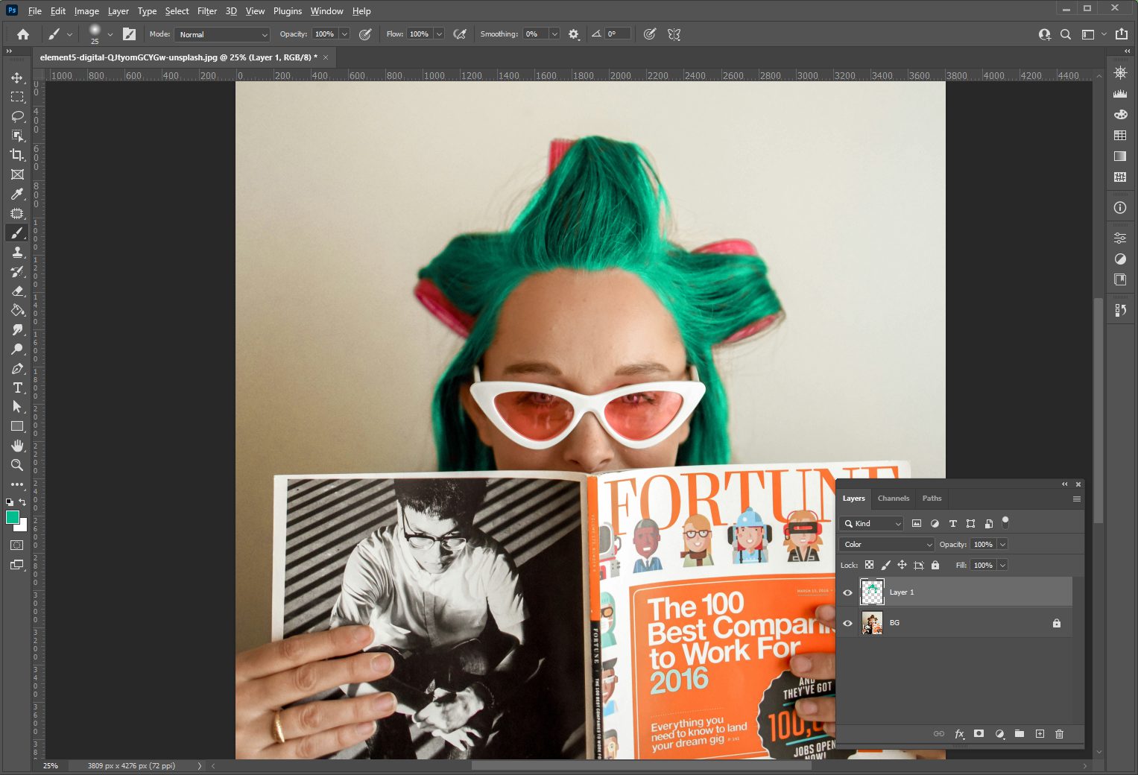
Task: Click the Share icon
Action: pyautogui.click(x=1121, y=34)
